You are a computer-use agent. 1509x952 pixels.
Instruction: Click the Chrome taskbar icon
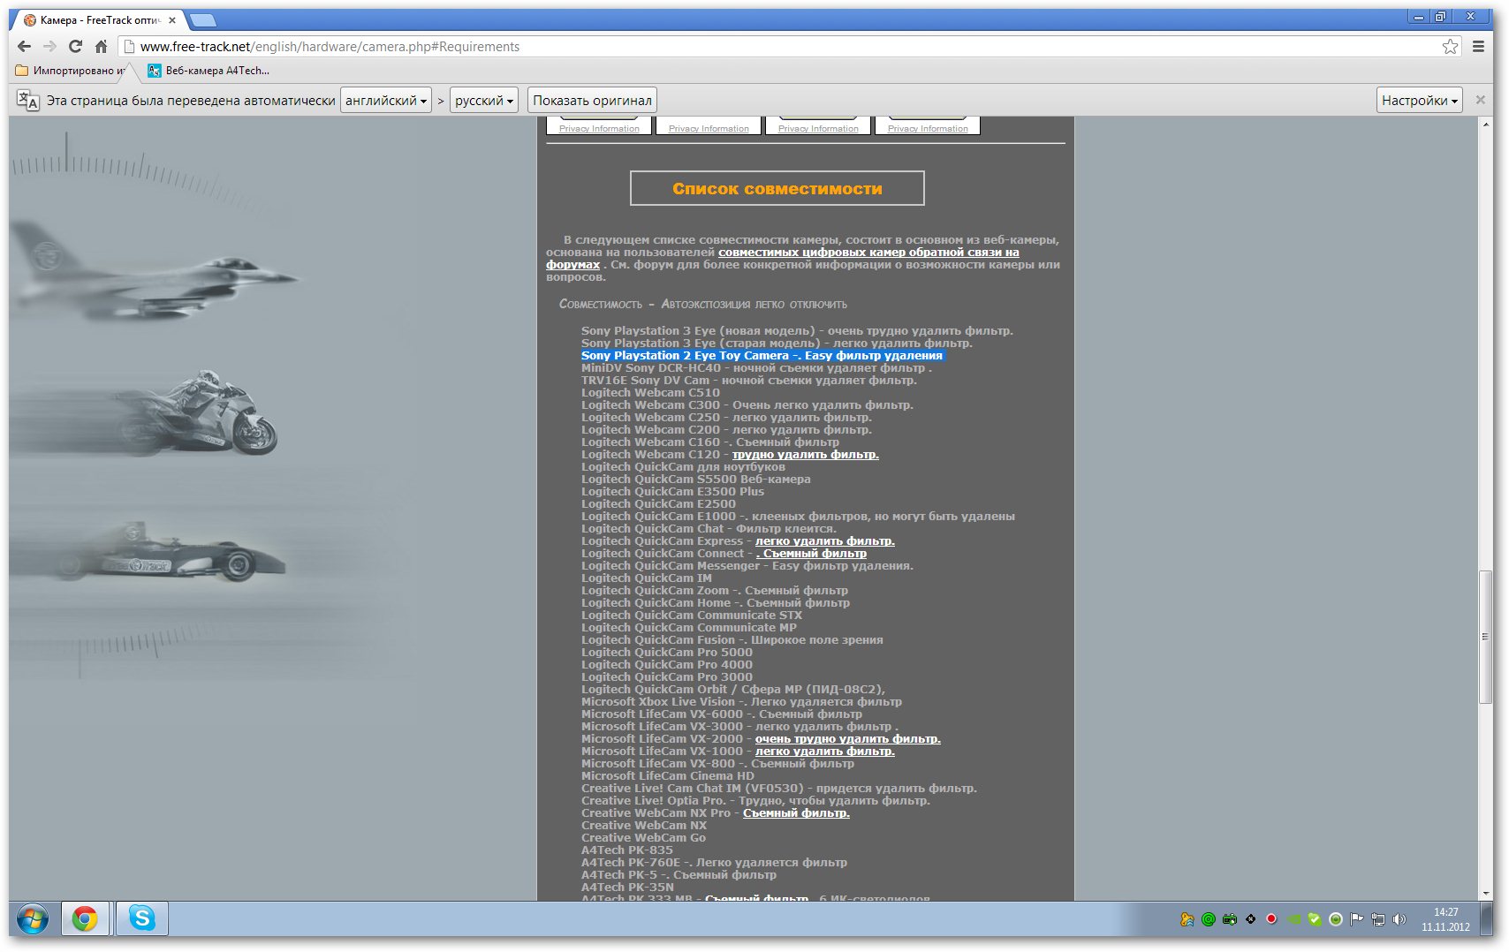[x=85, y=919]
